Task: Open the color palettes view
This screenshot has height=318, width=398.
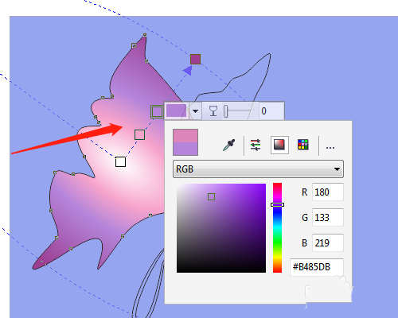Action: click(303, 145)
